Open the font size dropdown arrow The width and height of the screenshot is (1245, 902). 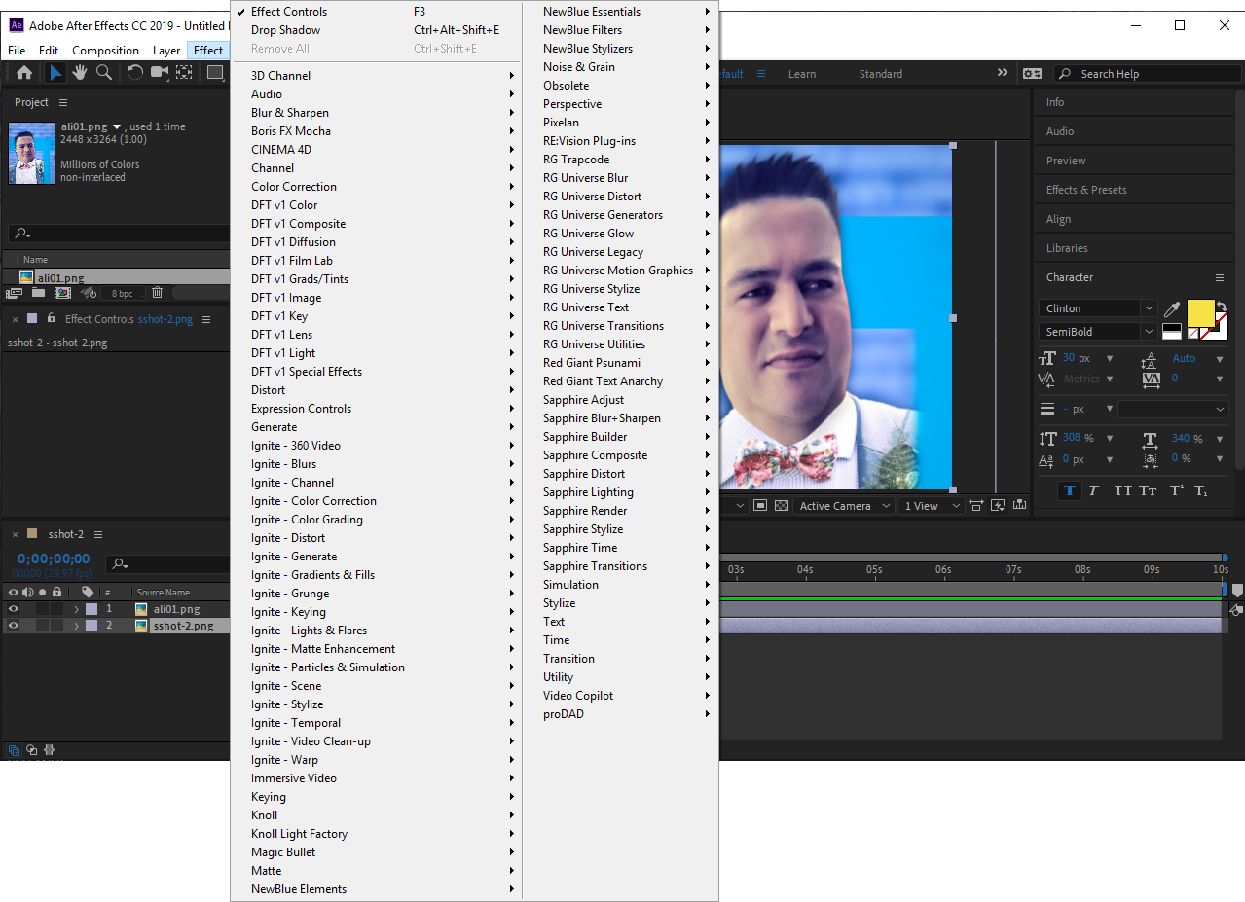[x=1110, y=359]
